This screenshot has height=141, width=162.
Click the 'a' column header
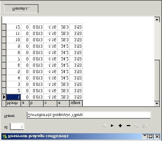tap(25, 103)
